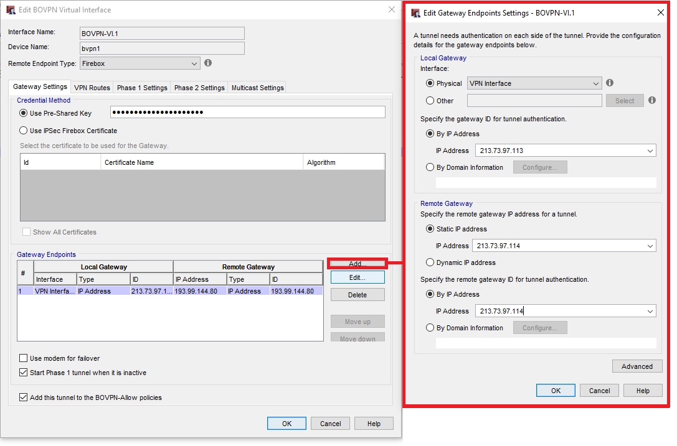Expand the Physical interface dropdown

pos(596,83)
